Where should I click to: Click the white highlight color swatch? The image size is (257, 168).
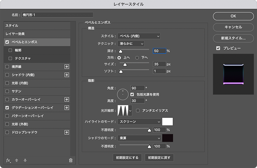pyautogui.click(x=168, y=122)
